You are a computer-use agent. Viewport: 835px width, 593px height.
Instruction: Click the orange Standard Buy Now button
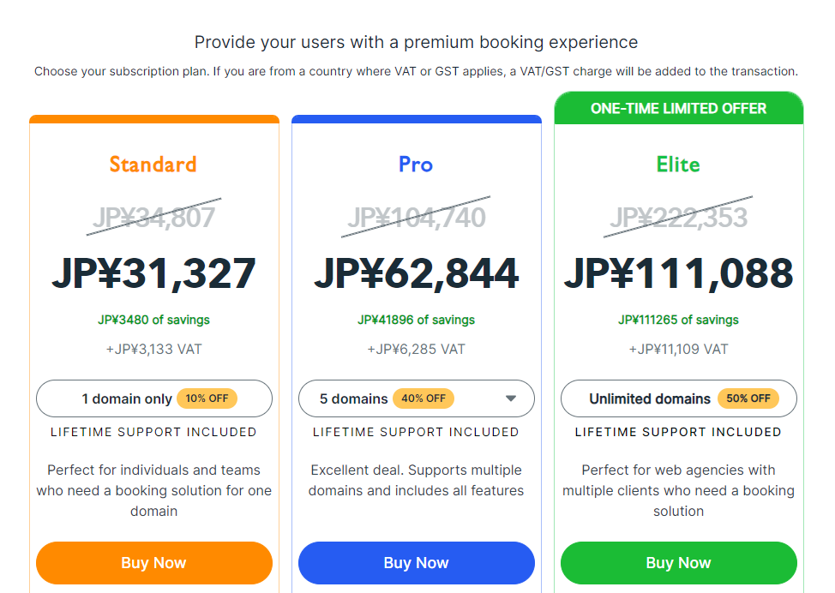153,563
